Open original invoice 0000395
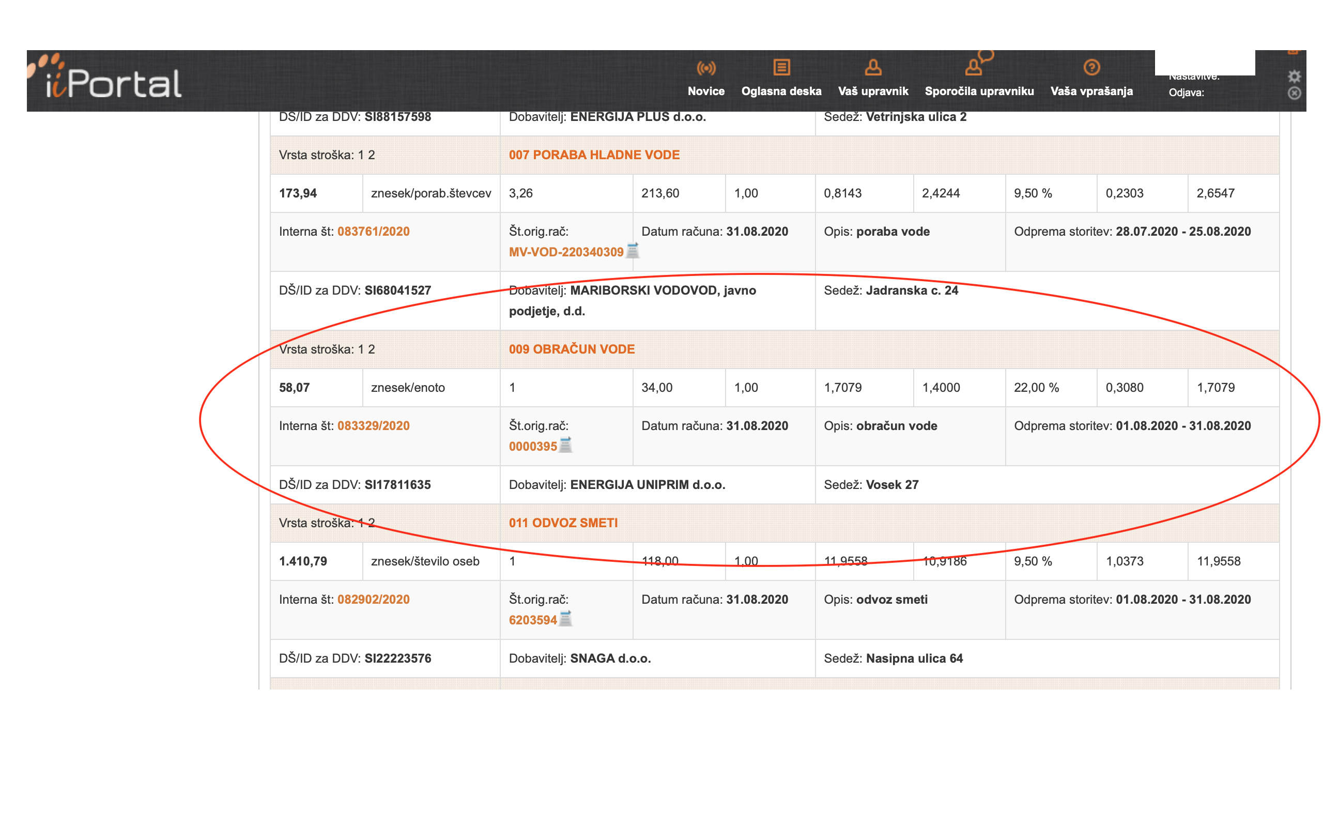The height and width of the screenshot is (827, 1323). [532, 446]
